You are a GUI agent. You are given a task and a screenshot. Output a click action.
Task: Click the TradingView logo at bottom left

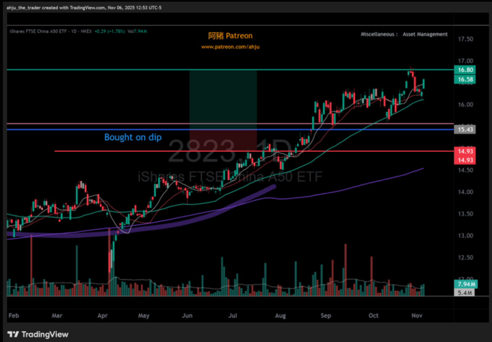point(38,334)
